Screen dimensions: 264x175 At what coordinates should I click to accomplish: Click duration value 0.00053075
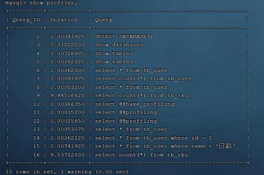pos(67,129)
